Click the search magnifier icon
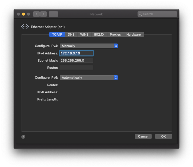 click(140, 14)
